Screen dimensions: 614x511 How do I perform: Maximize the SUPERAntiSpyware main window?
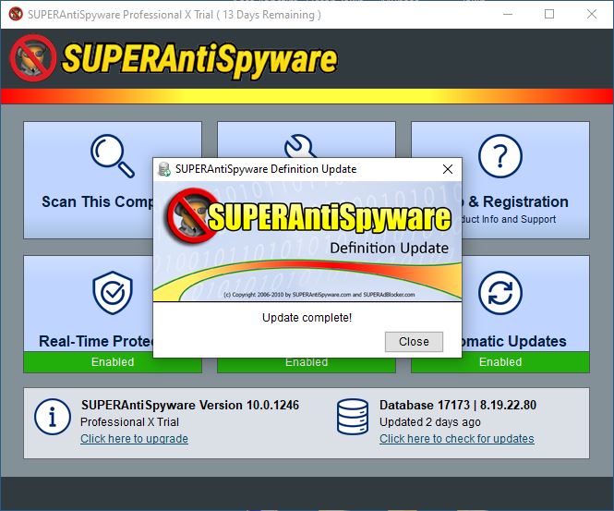[549, 14]
